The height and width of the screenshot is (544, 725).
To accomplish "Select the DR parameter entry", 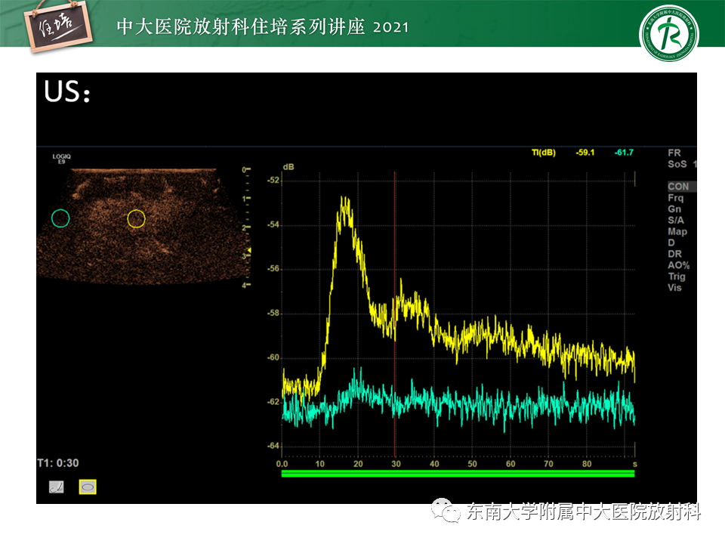I will (x=674, y=254).
